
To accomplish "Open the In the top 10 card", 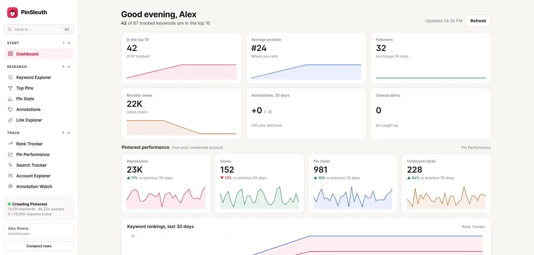I will [182, 58].
